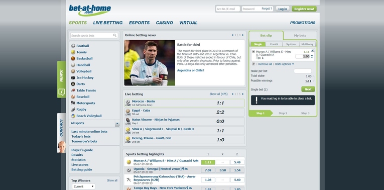Open the Current dropdown under Top Winners
This screenshot has width=384, height=190.
coord(83,186)
